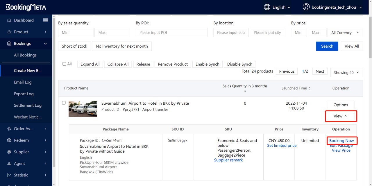Open All Bookings in sidebar
This screenshot has height=186, width=372.
pos(25,55)
